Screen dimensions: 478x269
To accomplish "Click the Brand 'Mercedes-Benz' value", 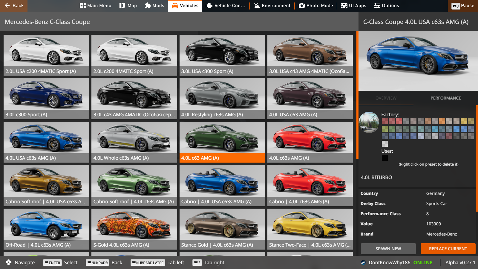I will [442, 234].
